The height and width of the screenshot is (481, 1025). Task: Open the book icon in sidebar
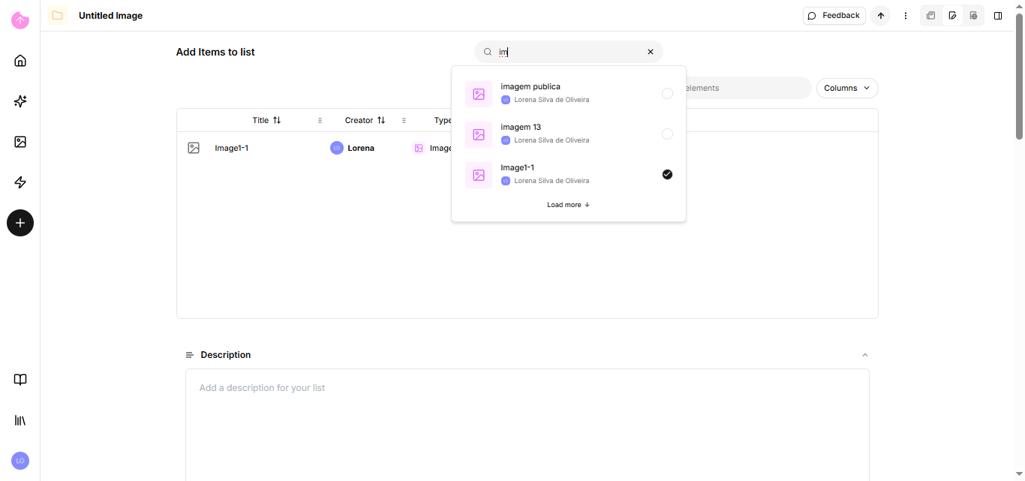(x=20, y=380)
